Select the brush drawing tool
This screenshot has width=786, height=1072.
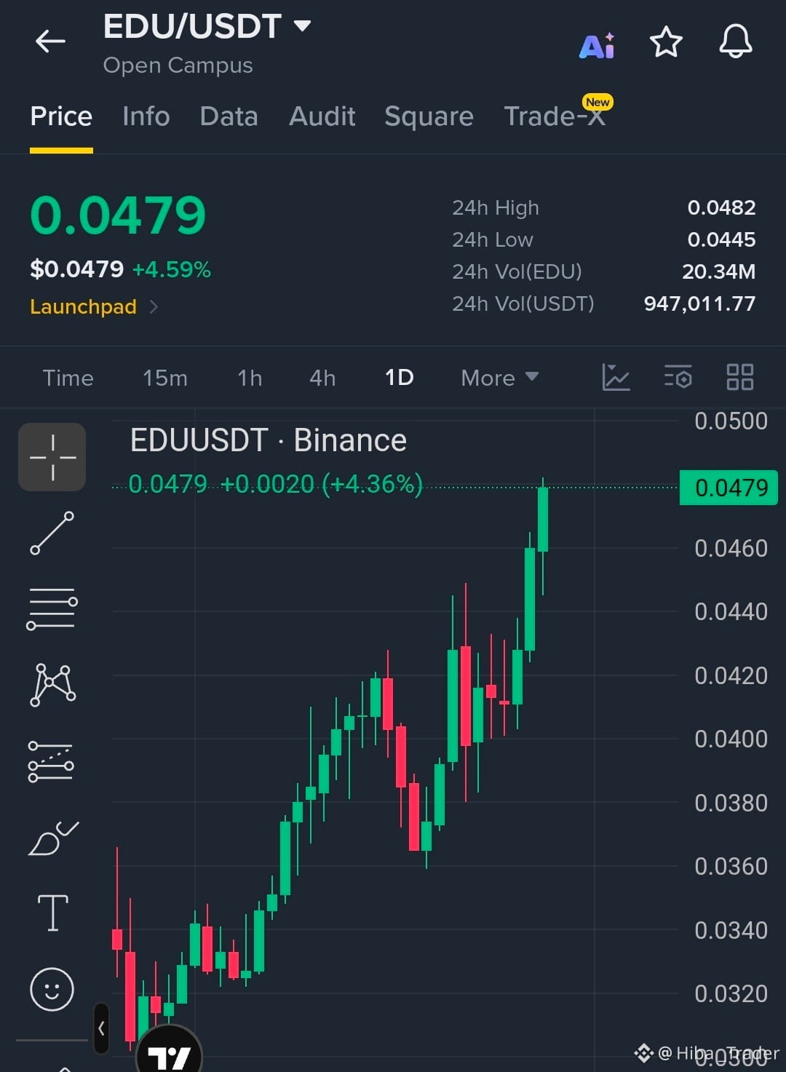tap(52, 838)
